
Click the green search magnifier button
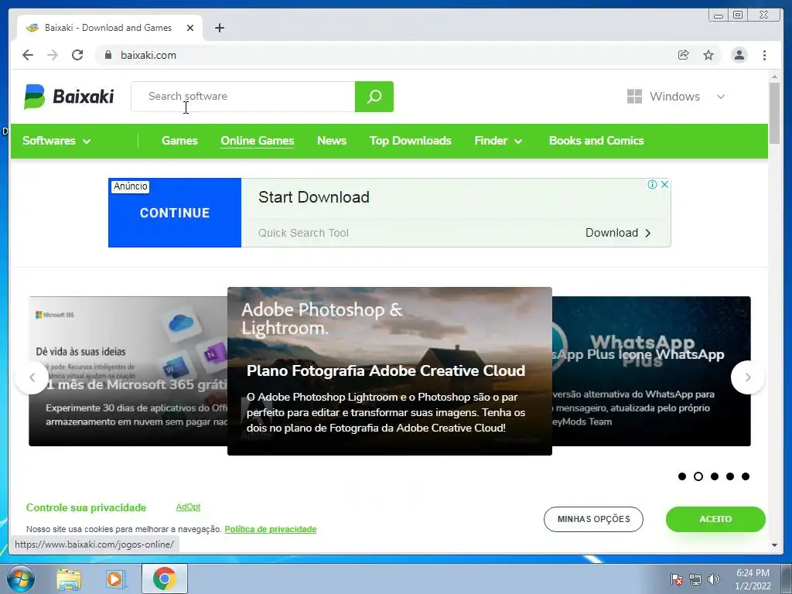pyautogui.click(x=374, y=97)
